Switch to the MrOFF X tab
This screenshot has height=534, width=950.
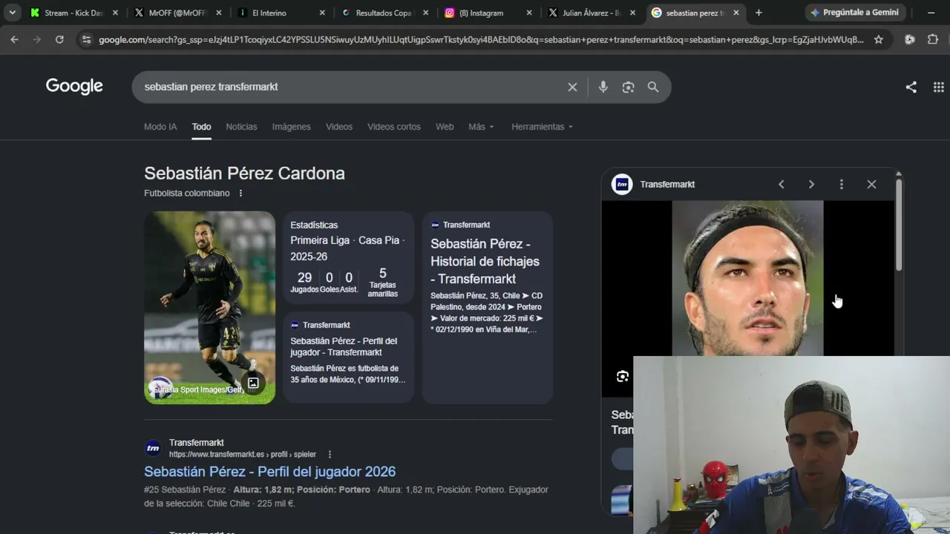176,13
